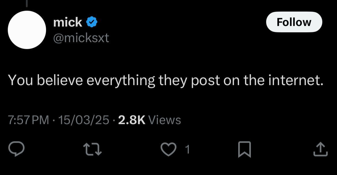Click the word "You" starting the tweet

tap(21, 80)
